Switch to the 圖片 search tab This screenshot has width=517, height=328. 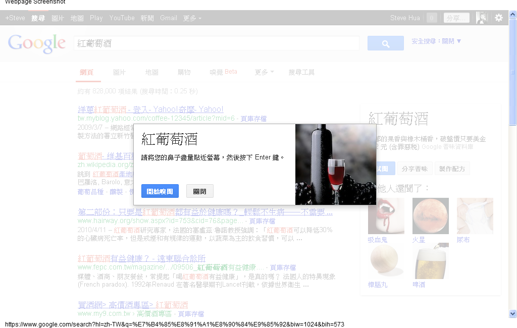(119, 72)
